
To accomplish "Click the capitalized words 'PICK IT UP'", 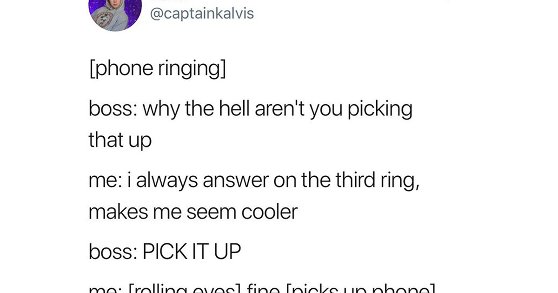I will click(192, 253).
